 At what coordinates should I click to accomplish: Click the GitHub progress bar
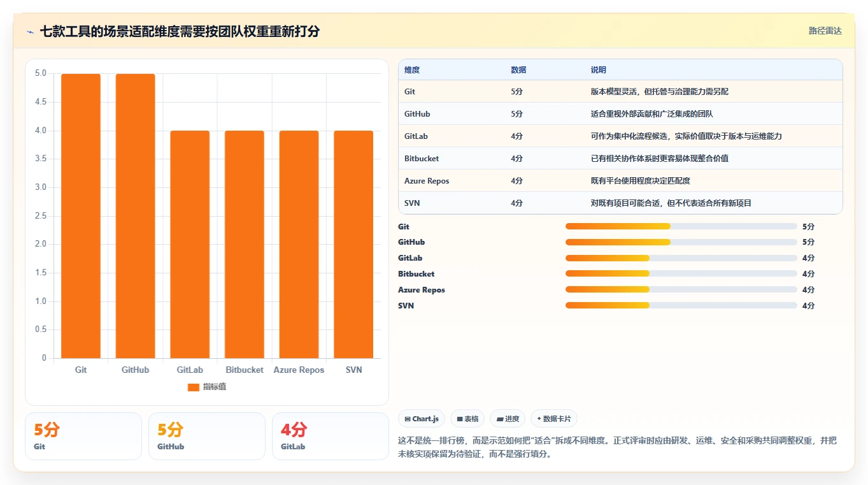[x=681, y=242]
